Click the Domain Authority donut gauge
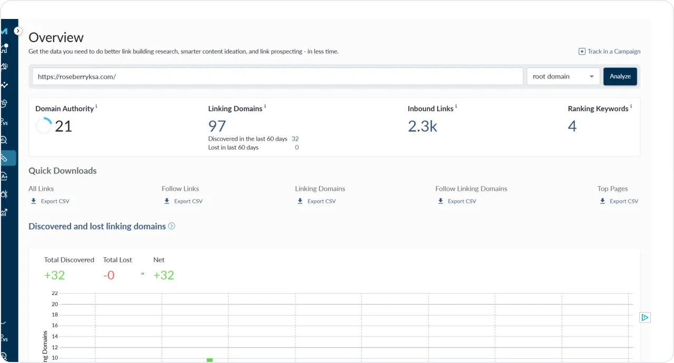Viewport: 674px width, 363px height. pyautogui.click(x=44, y=126)
